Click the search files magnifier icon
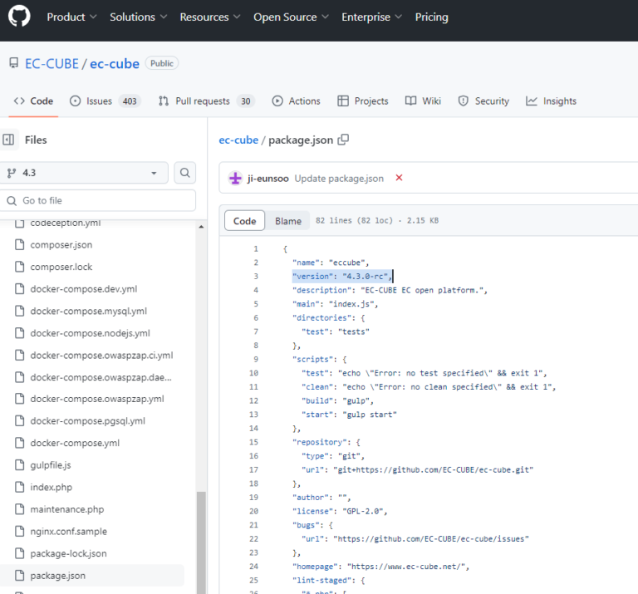 click(x=185, y=173)
